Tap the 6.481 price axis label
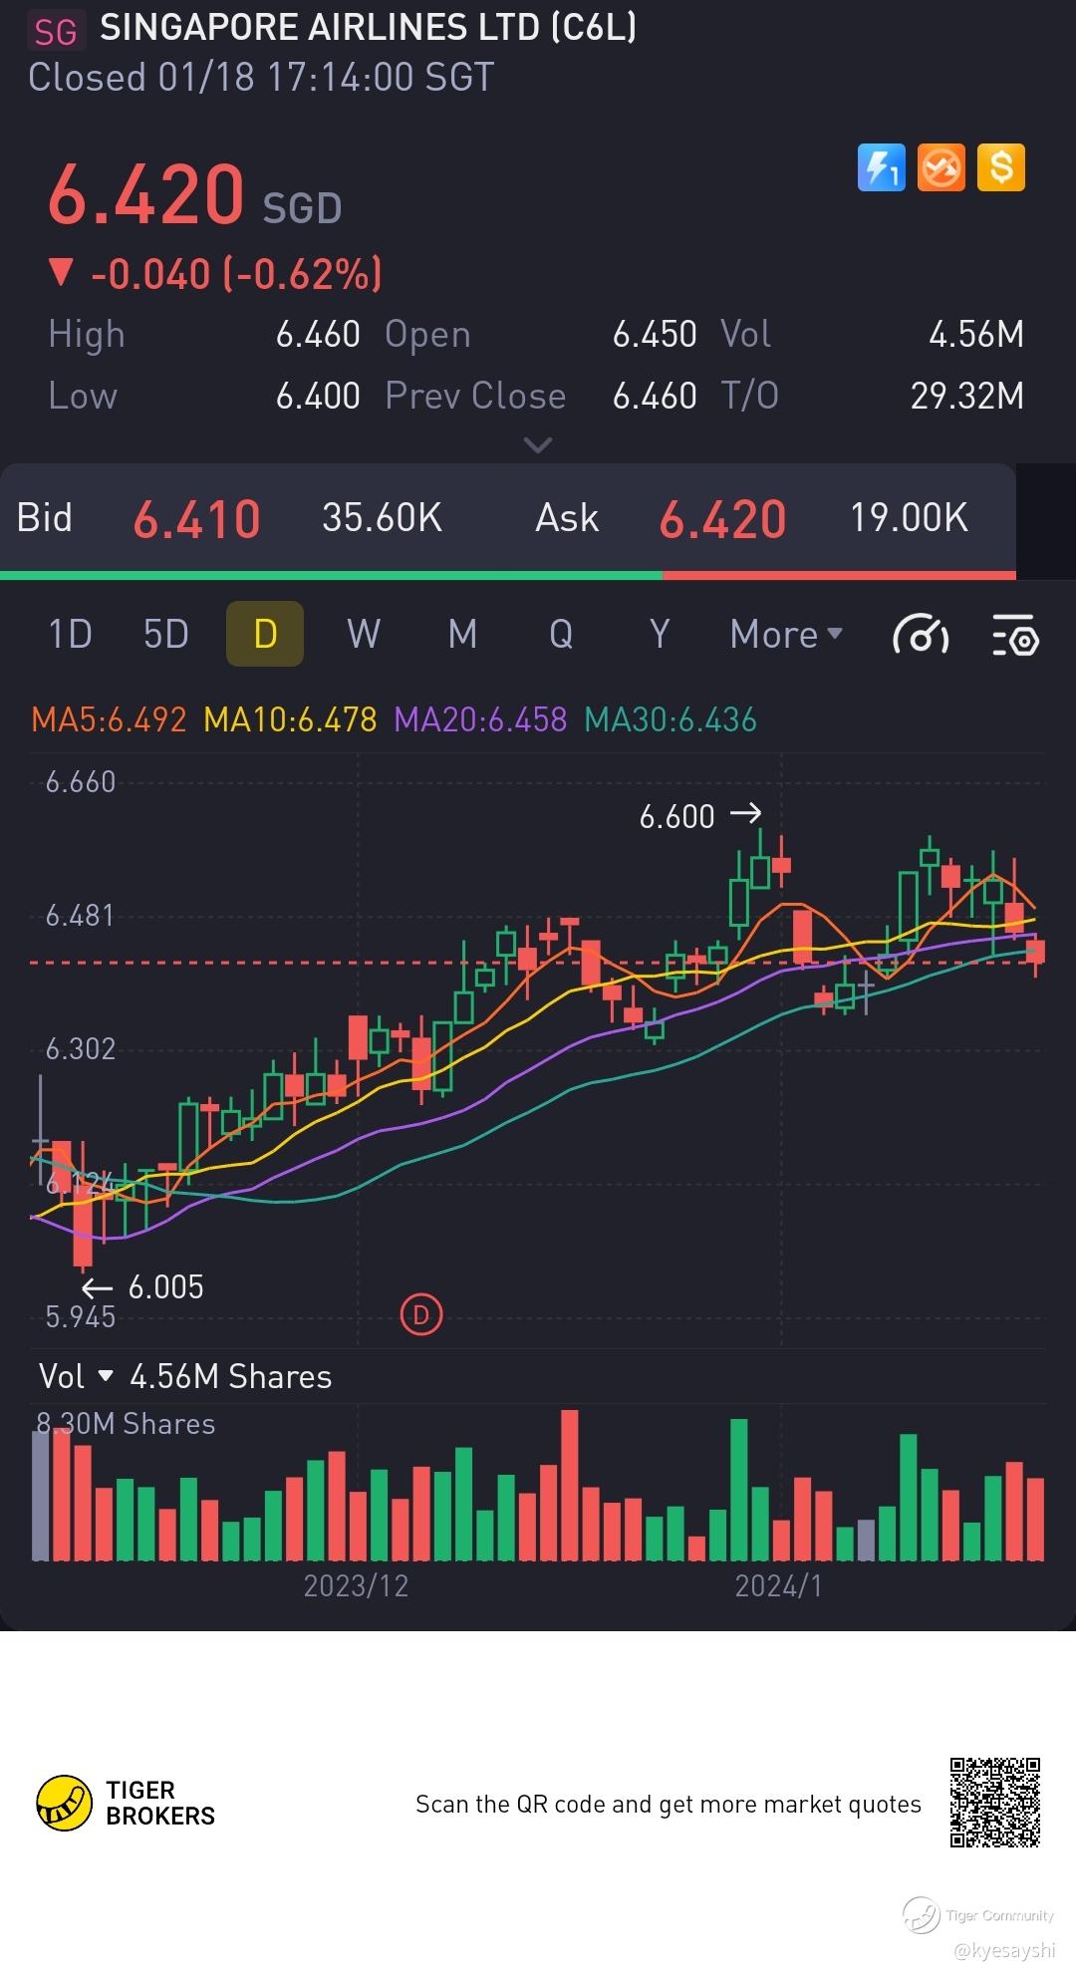1076x1975 pixels. [81, 916]
